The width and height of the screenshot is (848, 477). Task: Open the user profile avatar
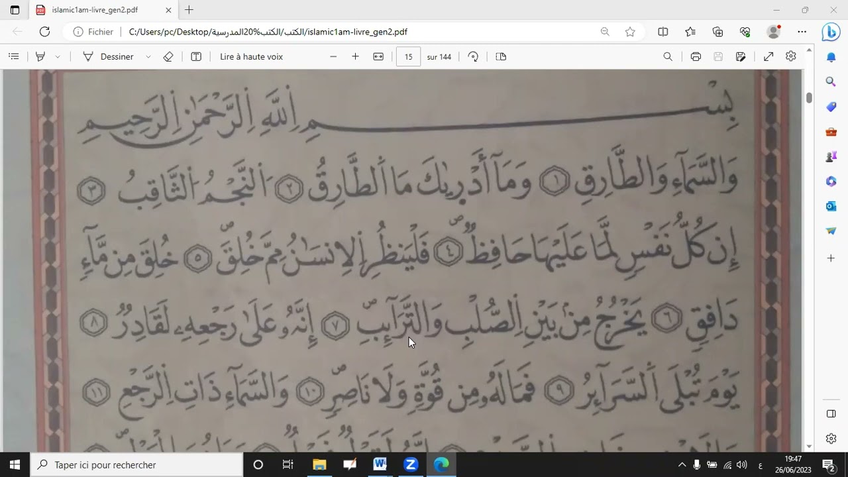tap(773, 32)
